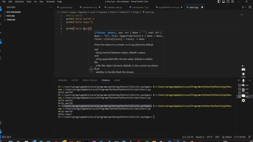This screenshot has width=253, height=142.
Task: Toggle bottom panel layout icon
Action: point(223,2)
